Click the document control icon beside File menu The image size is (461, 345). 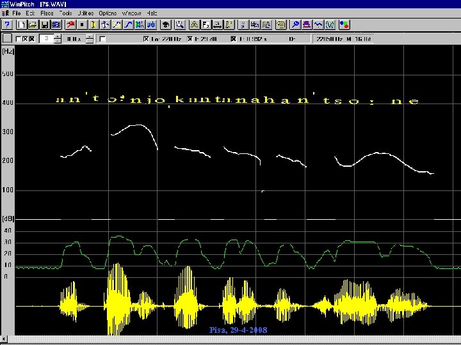coord(5,13)
